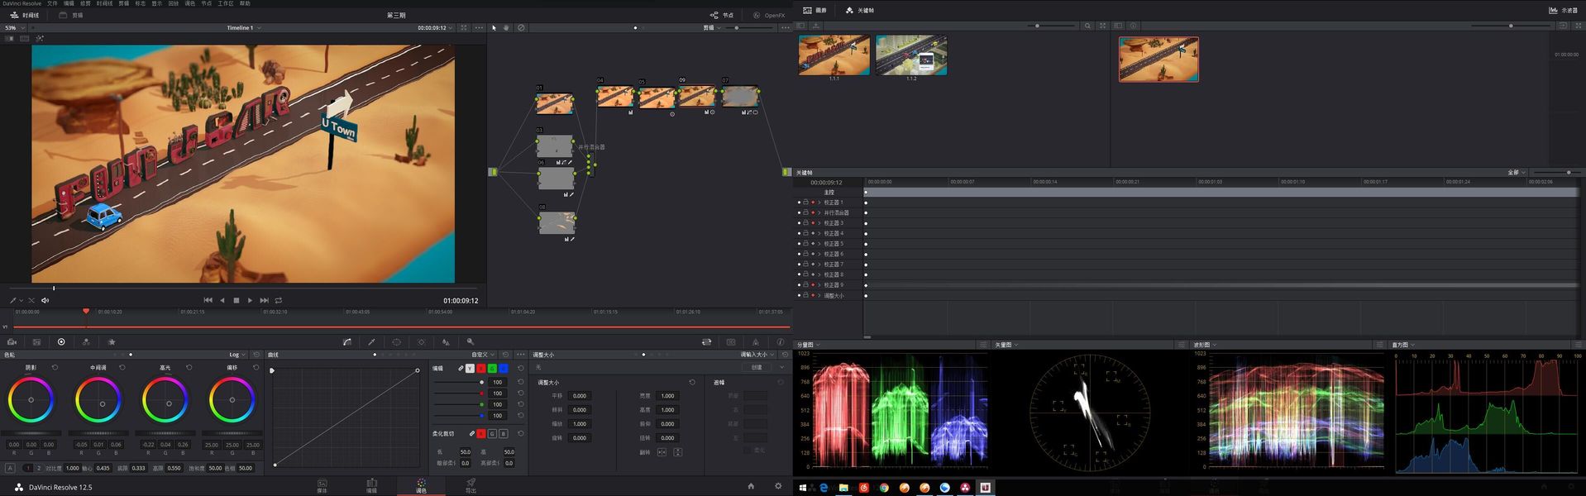Open the 直方图 scope type dropdown
The image size is (1586, 496).
[1404, 345]
